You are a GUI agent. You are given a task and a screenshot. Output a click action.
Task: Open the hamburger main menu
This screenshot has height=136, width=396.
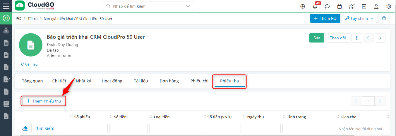coord(6,6)
